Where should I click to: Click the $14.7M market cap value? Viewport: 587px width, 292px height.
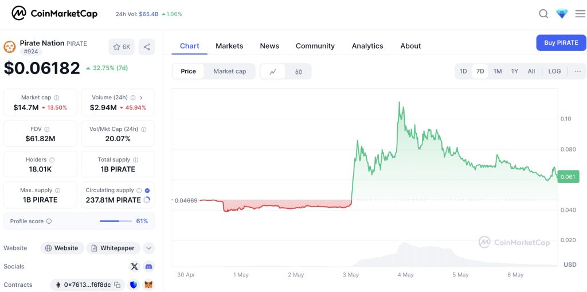pos(26,108)
